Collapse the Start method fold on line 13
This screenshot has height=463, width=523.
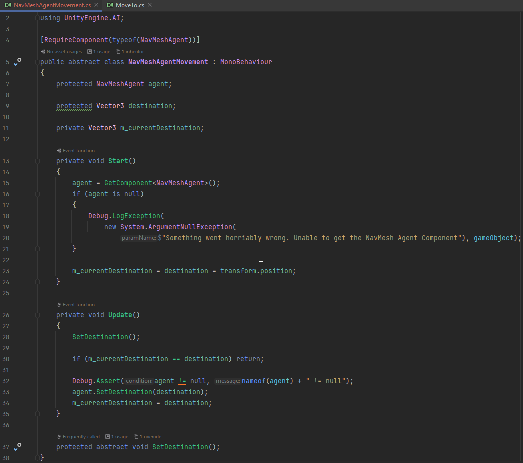click(x=37, y=161)
